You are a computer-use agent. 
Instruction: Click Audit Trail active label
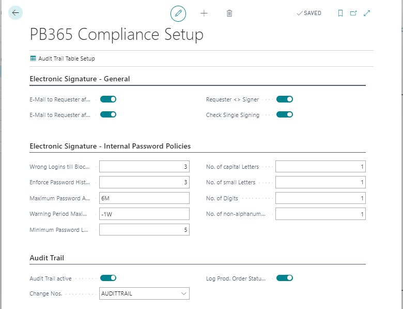click(51, 278)
